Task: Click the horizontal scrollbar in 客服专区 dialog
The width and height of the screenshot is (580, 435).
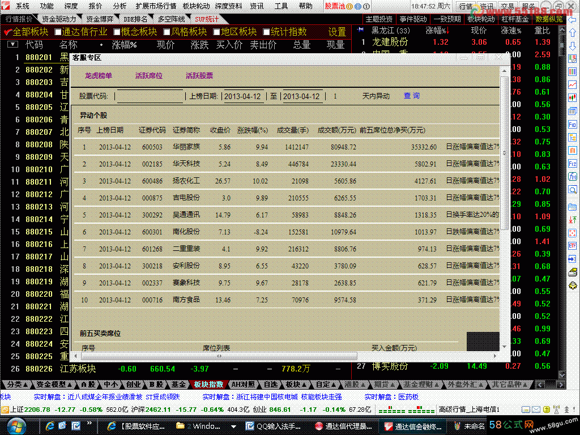Action: tap(219, 356)
